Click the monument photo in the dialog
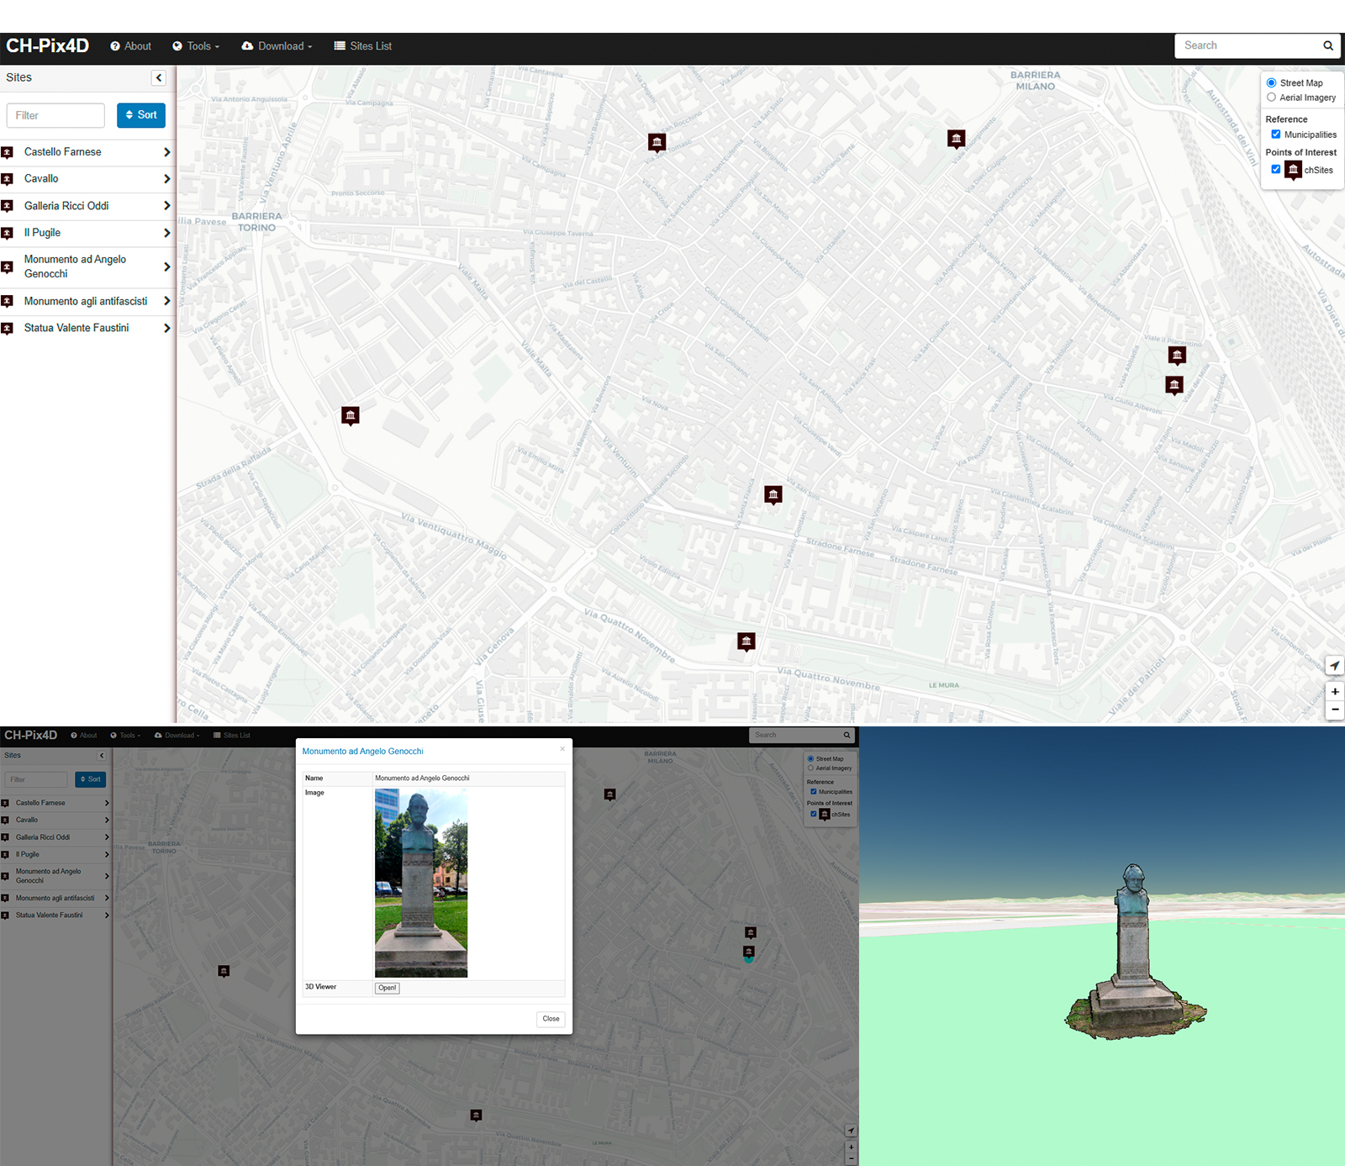The width and height of the screenshot is (1345, 1166). point(421,883)
